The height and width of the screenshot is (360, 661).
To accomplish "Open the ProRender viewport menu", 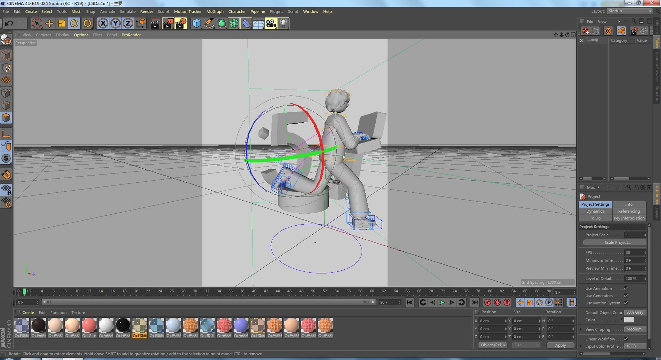I will click(131, 35).
